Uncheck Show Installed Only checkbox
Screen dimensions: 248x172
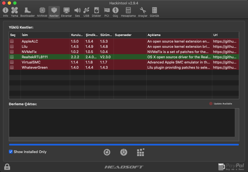click(11, 152)
